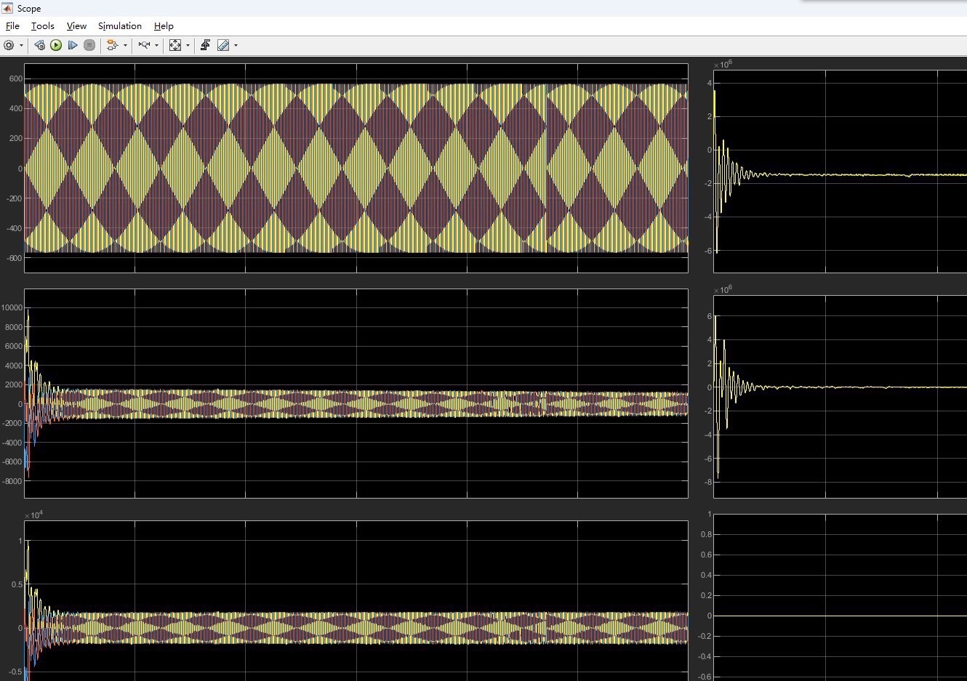Expand the measurements dropdown arrow
Viewport: 967px width, 681px height.
click(236, 45)
